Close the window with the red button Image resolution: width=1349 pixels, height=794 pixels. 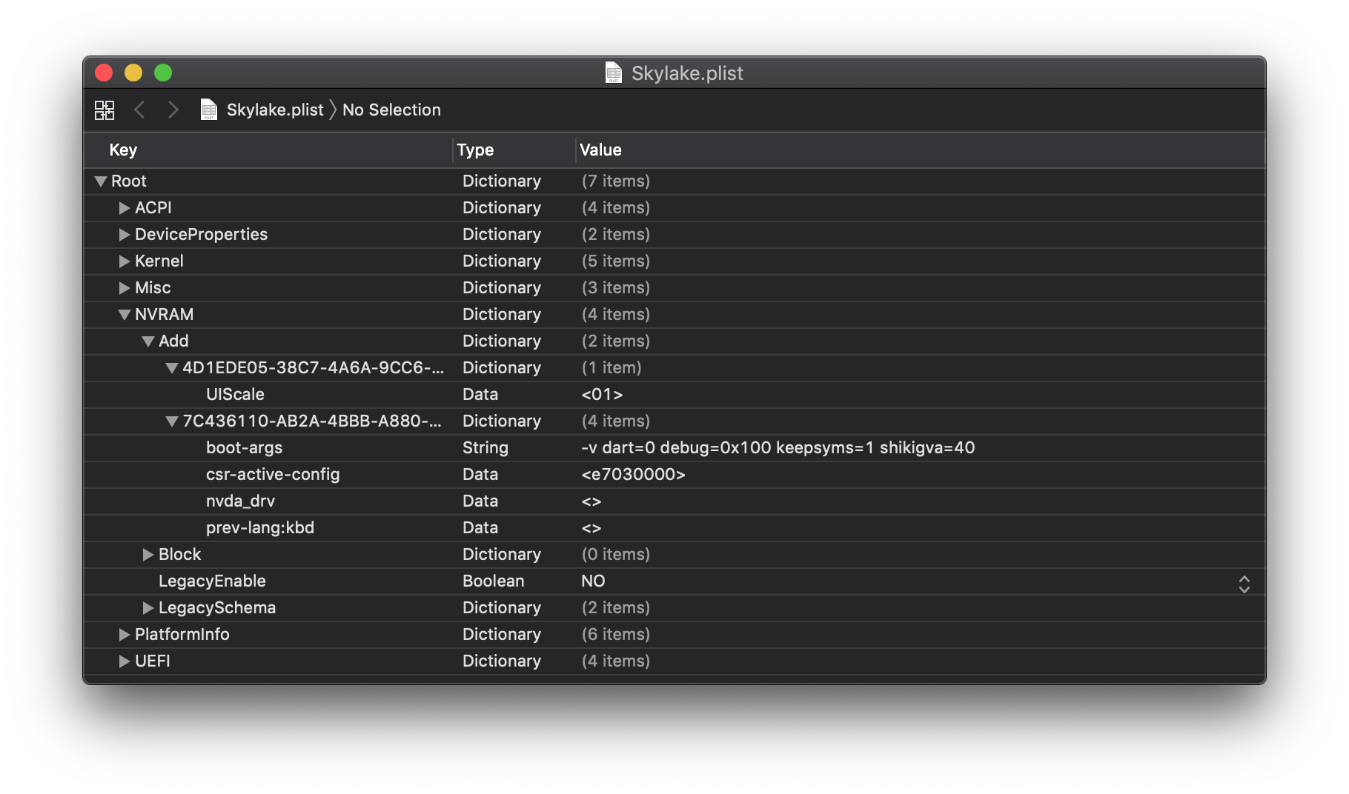pyautogui.click(x=104, y=73)
